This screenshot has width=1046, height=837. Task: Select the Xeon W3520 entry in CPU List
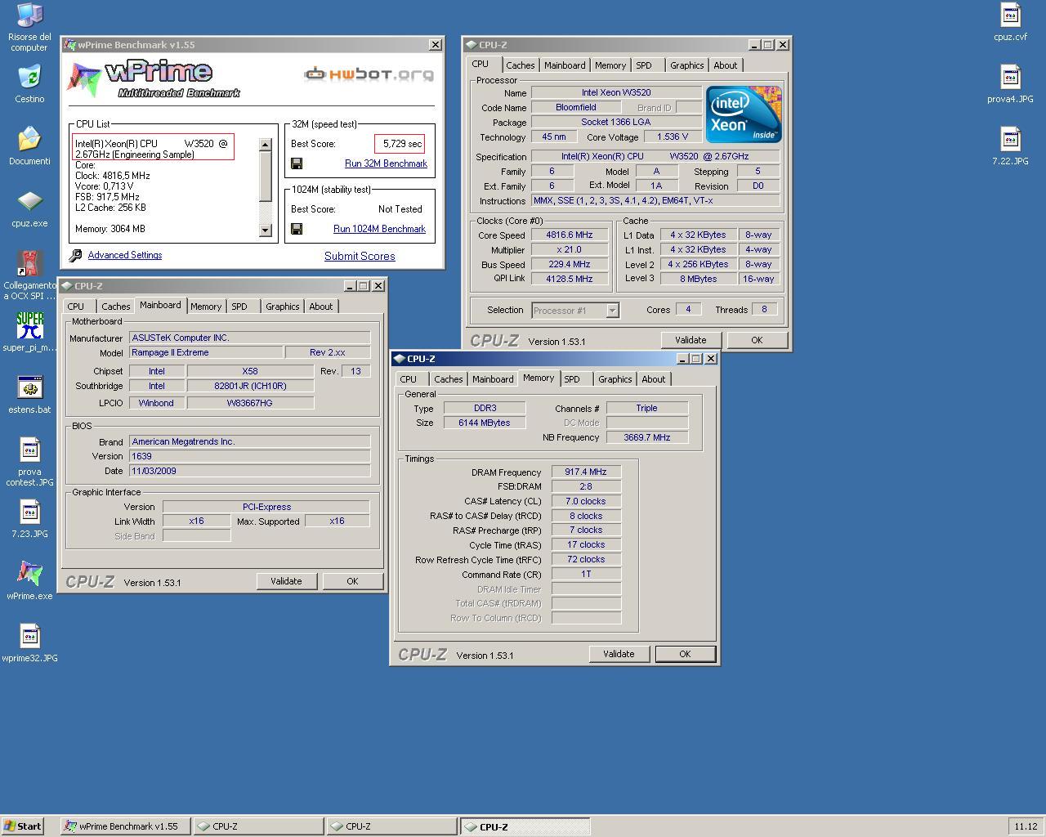tap(153, 149)
